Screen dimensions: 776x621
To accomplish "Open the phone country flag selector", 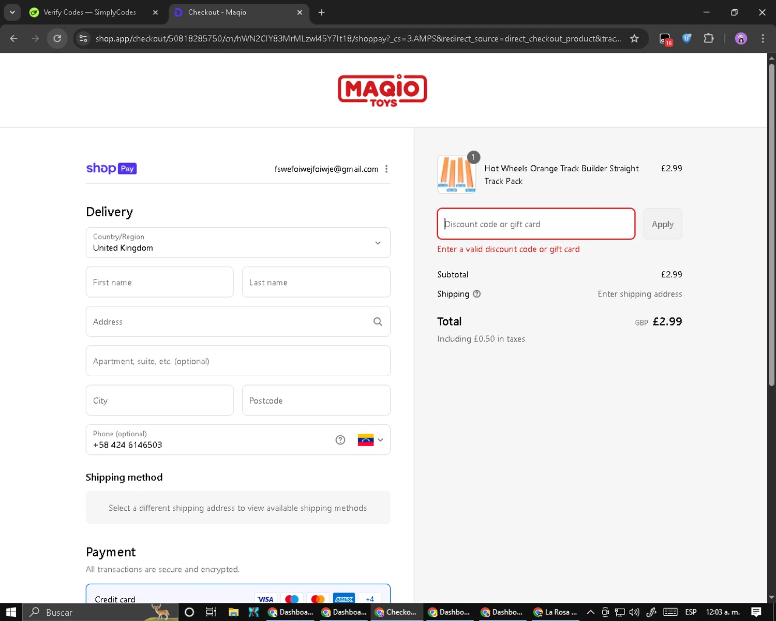I will pos(370,440).
